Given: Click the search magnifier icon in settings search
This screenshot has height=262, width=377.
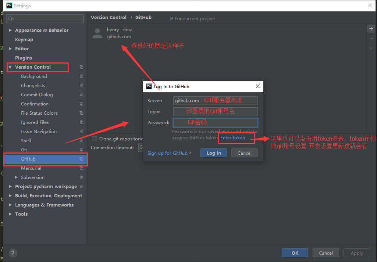Looking at the screenshot, I should pyautogui.click(x=11, y=19).
